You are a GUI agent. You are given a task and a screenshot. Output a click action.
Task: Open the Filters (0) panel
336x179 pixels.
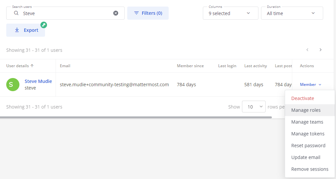148,13
